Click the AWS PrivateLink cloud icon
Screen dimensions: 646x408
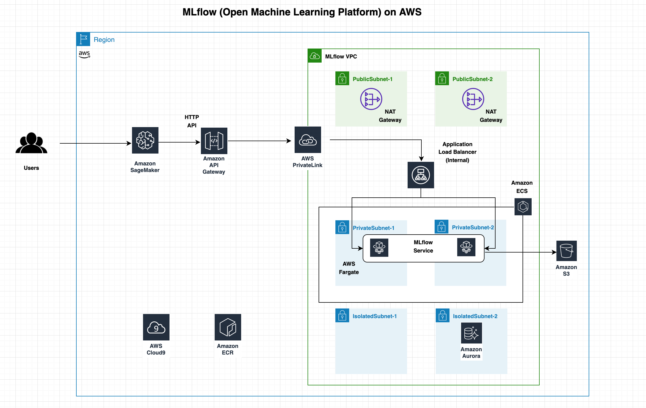308,140
